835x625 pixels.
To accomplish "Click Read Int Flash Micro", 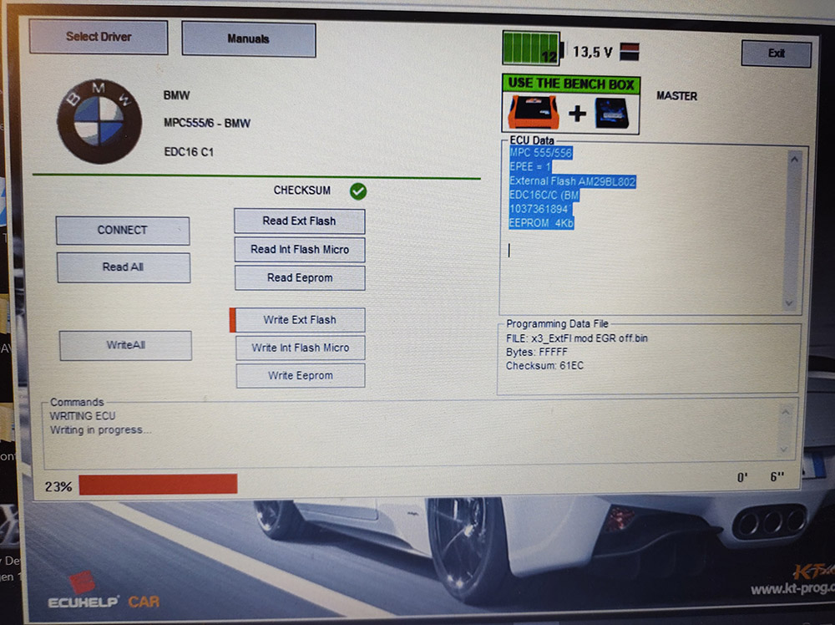I will 300,249.
